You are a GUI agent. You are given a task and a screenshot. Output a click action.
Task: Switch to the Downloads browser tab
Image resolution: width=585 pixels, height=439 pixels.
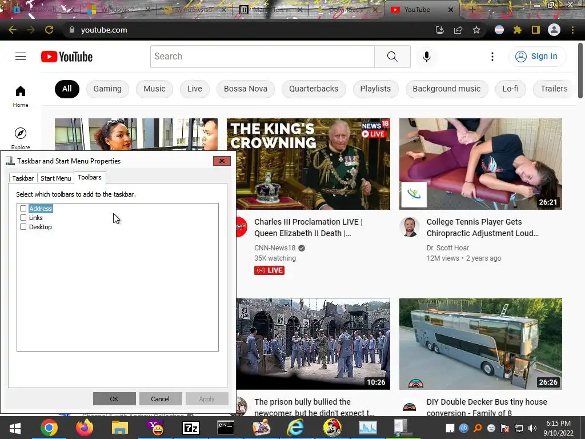pyautogui.click(x=346, y=10)
